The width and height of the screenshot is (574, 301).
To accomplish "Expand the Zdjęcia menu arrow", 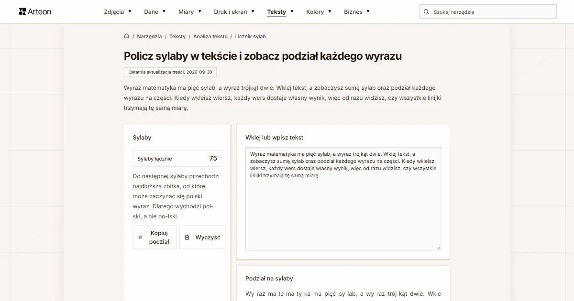I will pyautogui.click(x=130, y=11).
